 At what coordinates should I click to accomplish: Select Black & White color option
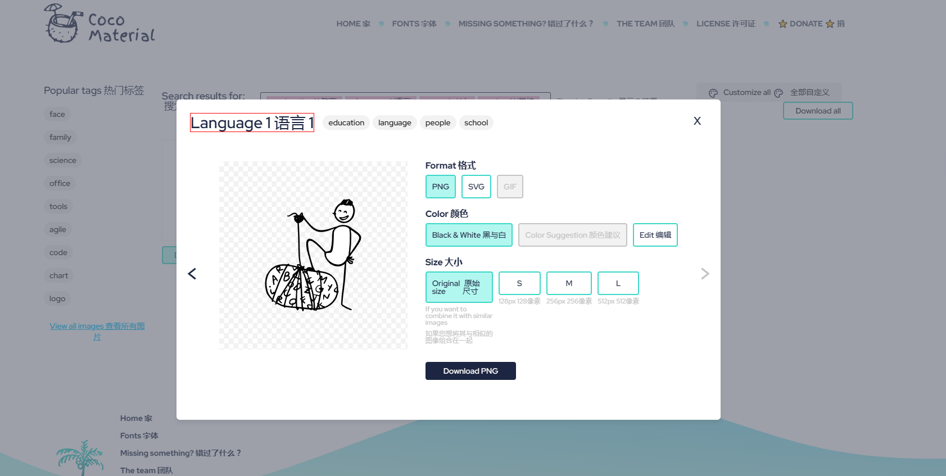click(468, 235)
